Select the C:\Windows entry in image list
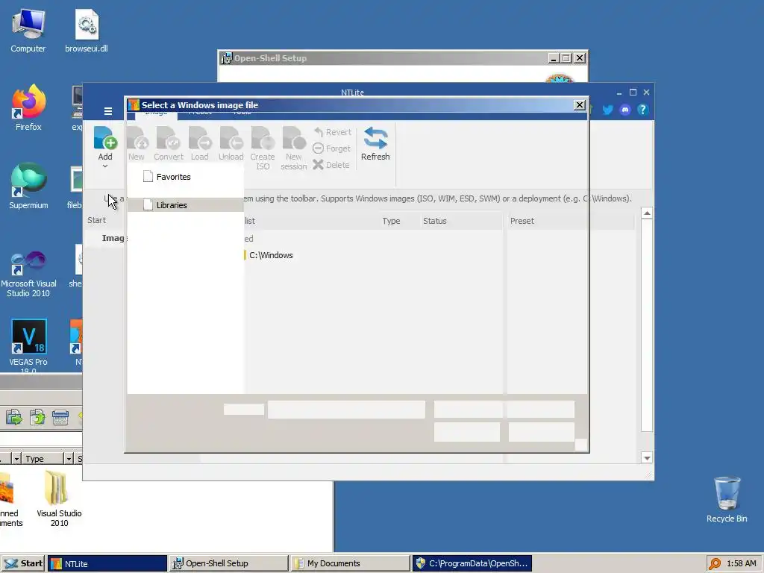Screen dimensions: 764x573 click(271, 255)
